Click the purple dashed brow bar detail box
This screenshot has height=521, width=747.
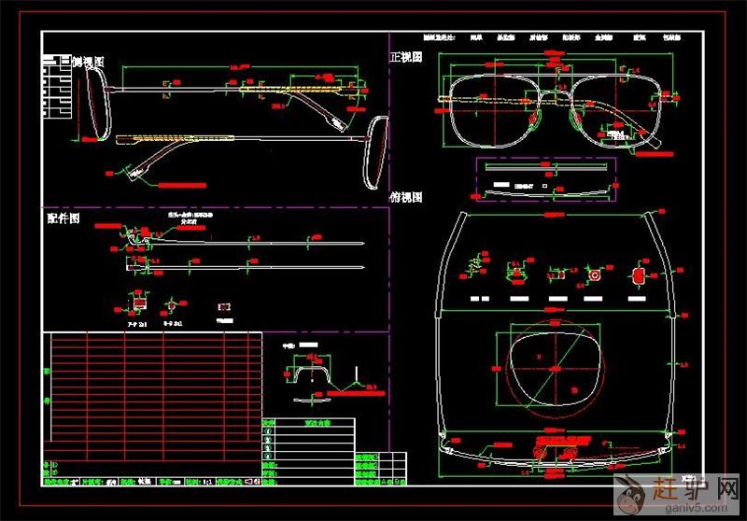point(548,177)
